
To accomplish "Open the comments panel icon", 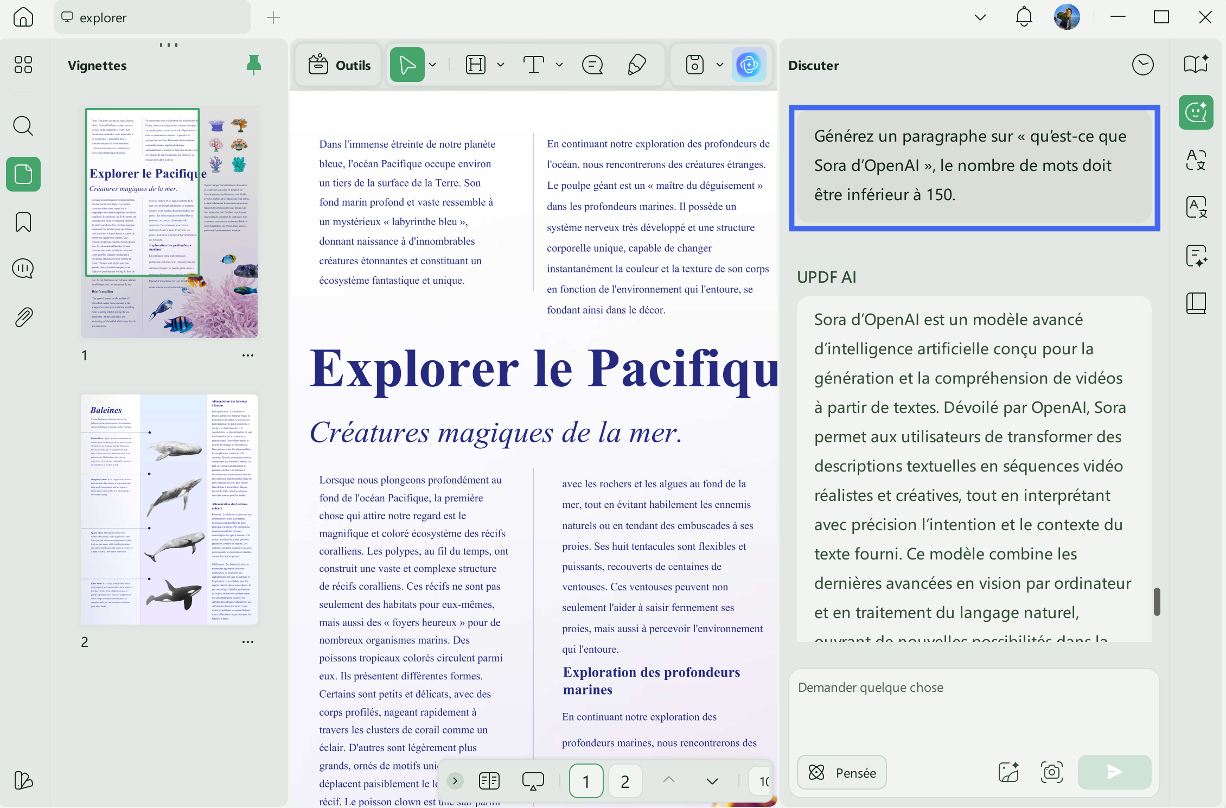I will coord(23,269).
